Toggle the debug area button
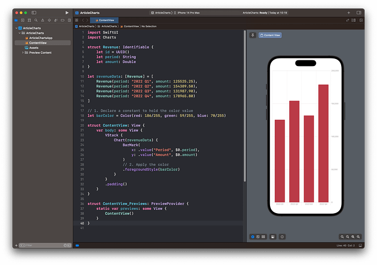The height and width of the screenshot is (265, 377). tap(360, 245)
